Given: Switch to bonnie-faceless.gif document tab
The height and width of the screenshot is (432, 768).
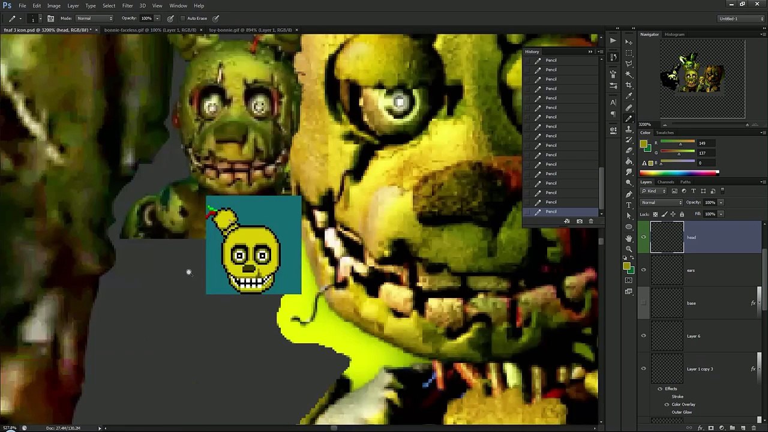Looking at the screenshot, I should tap(150, 30).
